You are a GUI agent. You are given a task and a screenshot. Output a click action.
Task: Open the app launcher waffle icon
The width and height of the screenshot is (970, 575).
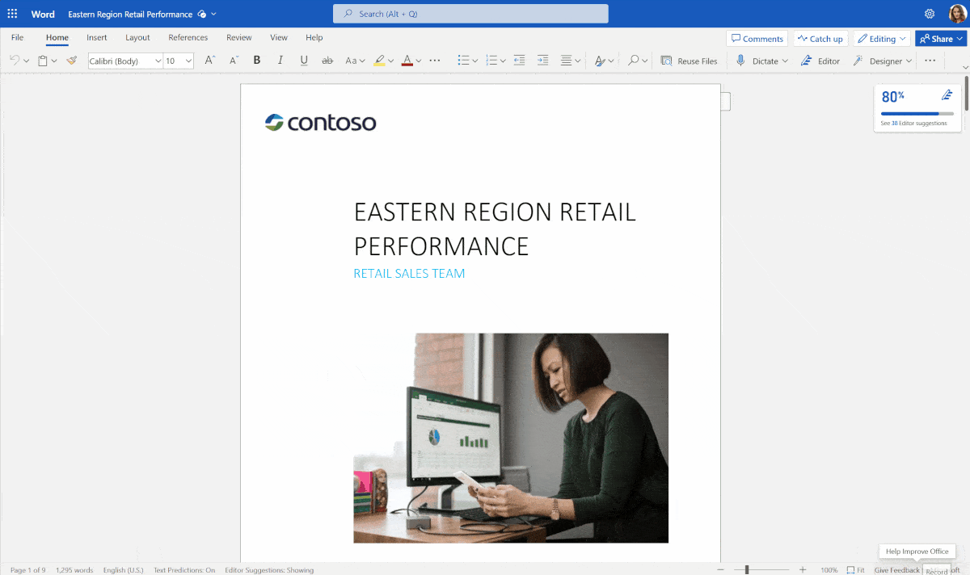pos(12,14)
